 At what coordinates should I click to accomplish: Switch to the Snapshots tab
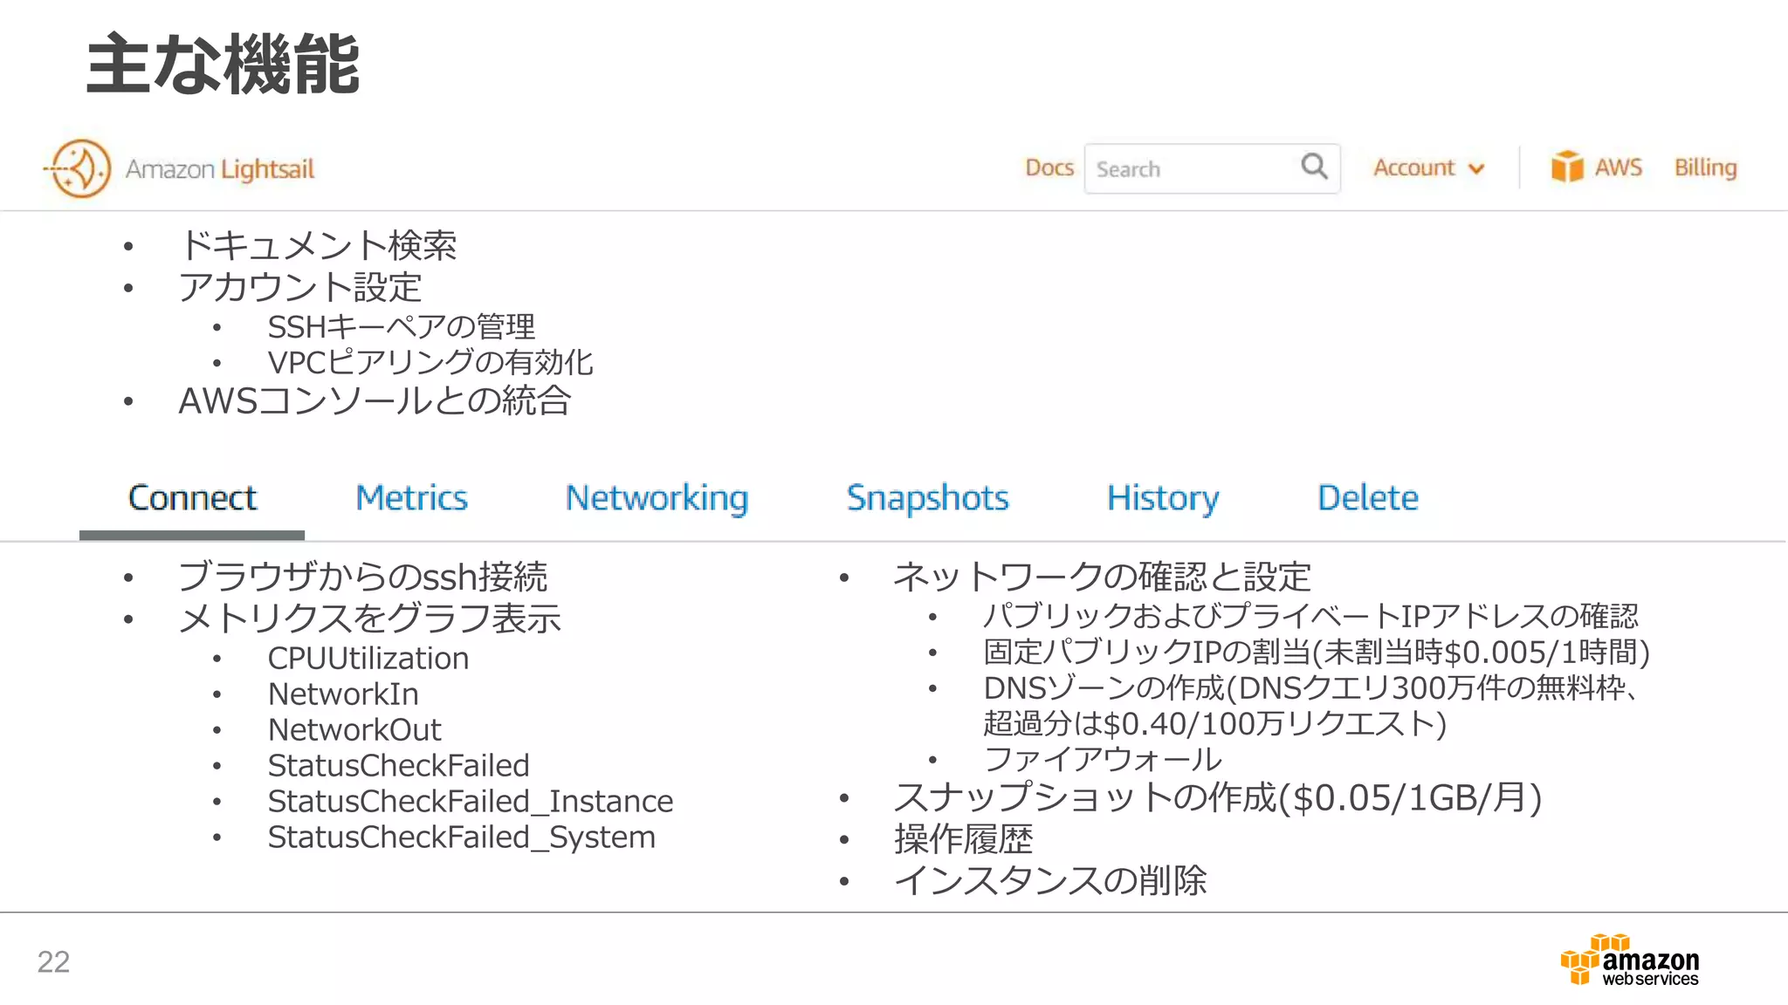click(x=927, y=499)
